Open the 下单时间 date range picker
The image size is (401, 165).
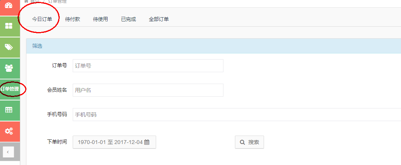114,142
